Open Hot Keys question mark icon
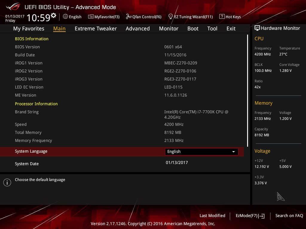The image size is (306, 229). coord(222,17)
